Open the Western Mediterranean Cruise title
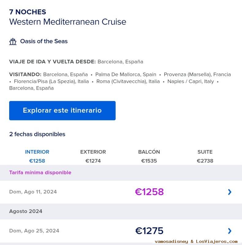The image size is (242, 245). pyautogui.click(x=68, y=22)
